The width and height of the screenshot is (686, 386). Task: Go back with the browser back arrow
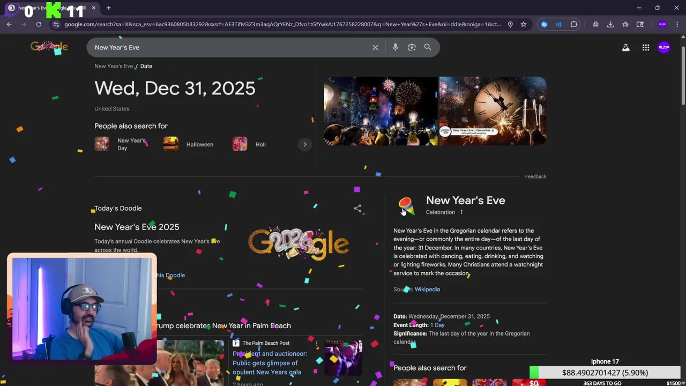(x=9, y=24)
